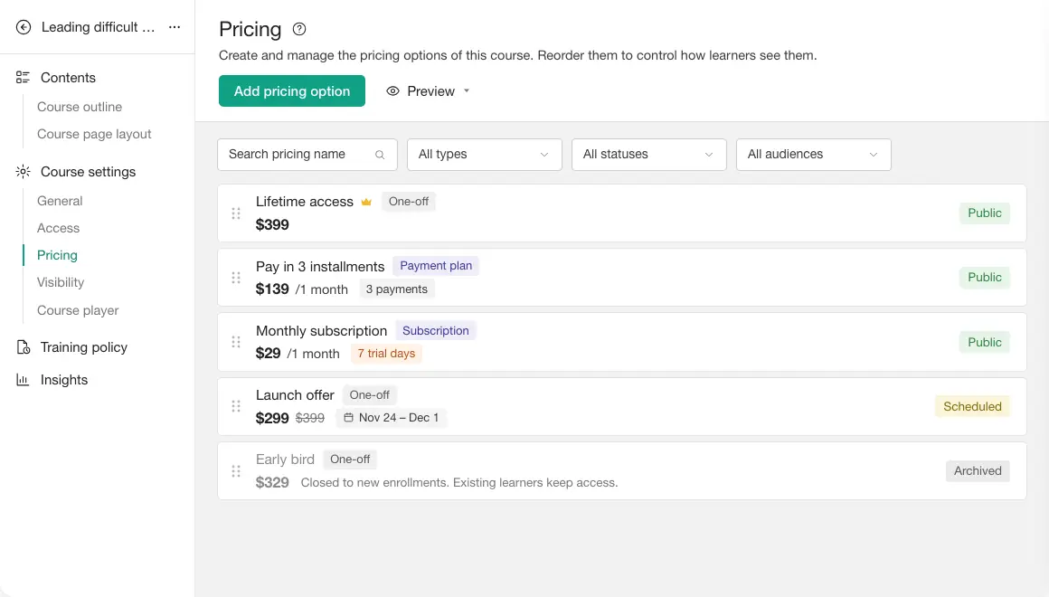The width and height of the screenshot is (1049, 597).
Task: Click the Subscription tag
Action: point(436,331)
